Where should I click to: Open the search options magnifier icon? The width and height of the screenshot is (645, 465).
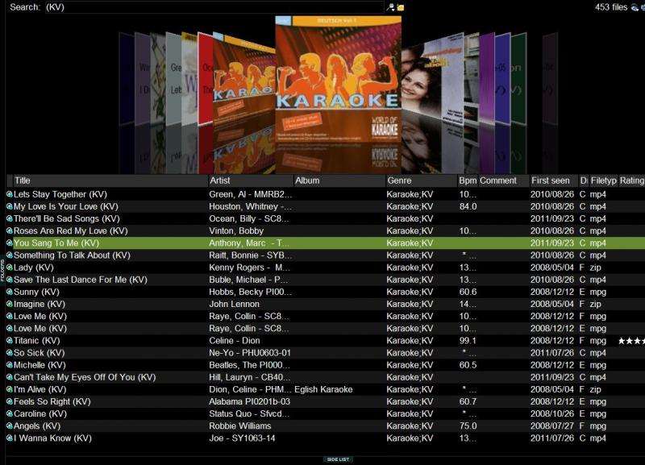pos(390,7)
